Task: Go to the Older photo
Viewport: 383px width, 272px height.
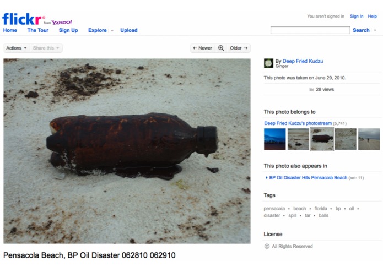Action: (239, 48)
